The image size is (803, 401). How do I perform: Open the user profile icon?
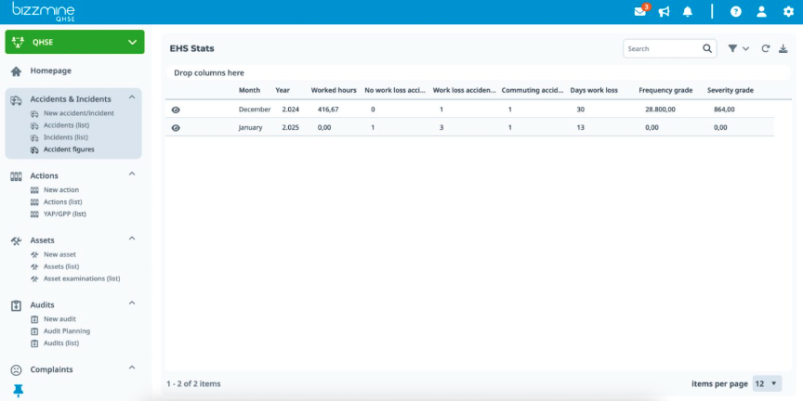(x=762, y=12)
